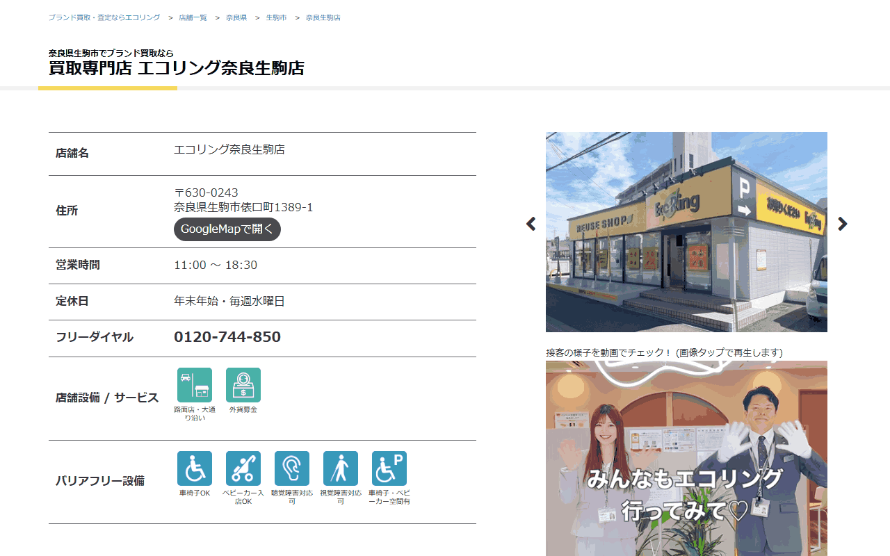Click the postal code 〒630-0243
Viewport: 890px width, 556px height.
click(x=206, y=193)
